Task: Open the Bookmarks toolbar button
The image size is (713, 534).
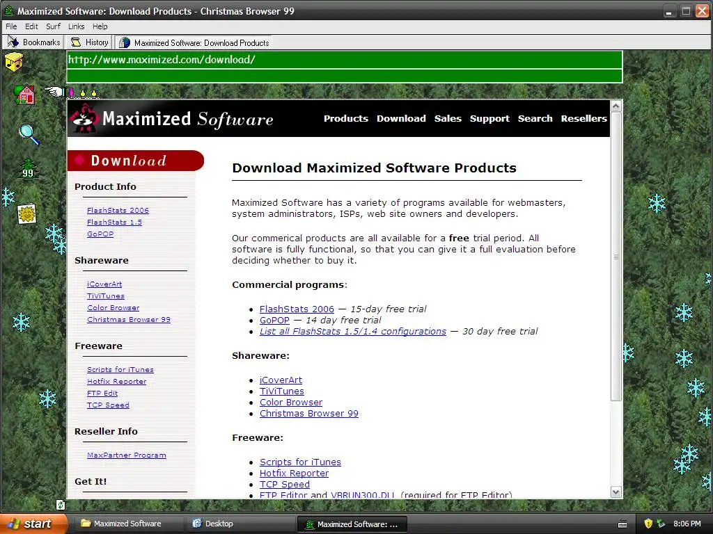Action: [x=35, y=42]
